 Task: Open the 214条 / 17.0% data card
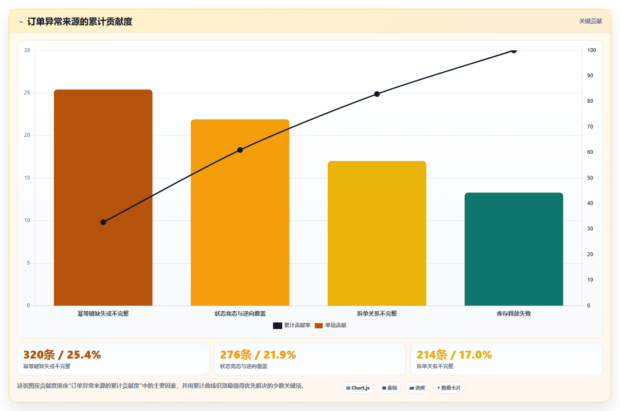(507, 359)
